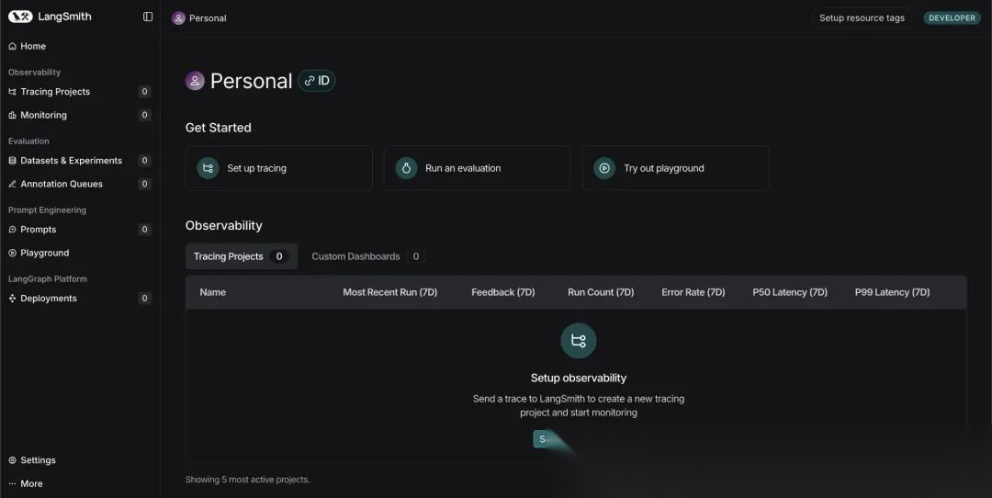Select the Tracing Projects tab

pyautogui.click(x=241, y=256)
